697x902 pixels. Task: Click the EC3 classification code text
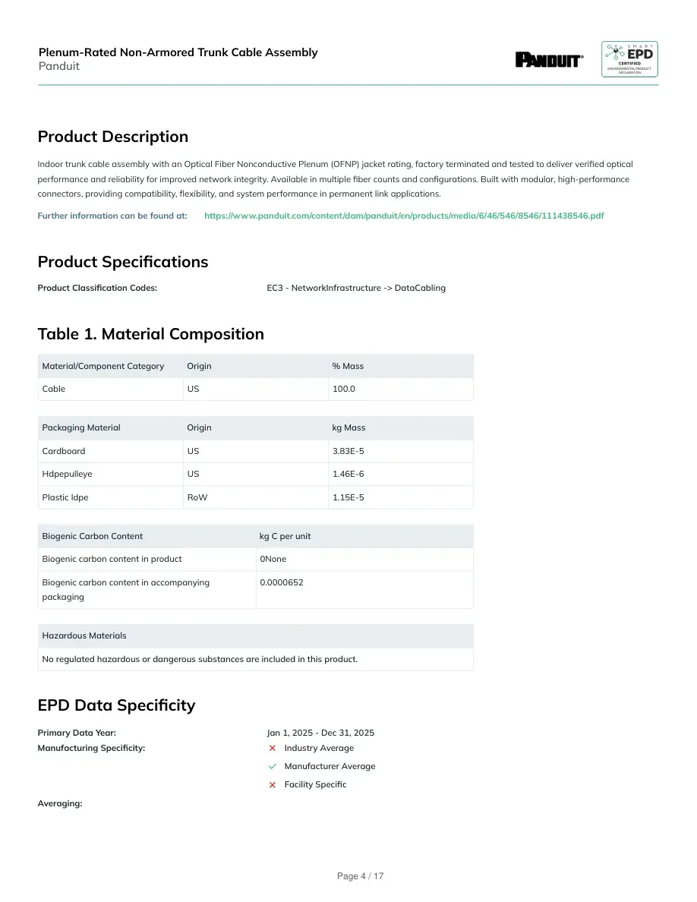[356, 288]
